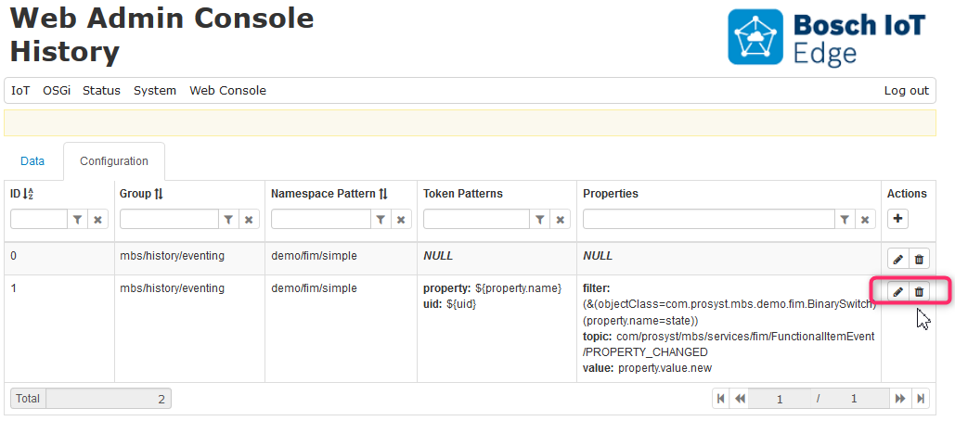
Task: Delete configuration row with ID 0
Action: click(x=919, y=260)
